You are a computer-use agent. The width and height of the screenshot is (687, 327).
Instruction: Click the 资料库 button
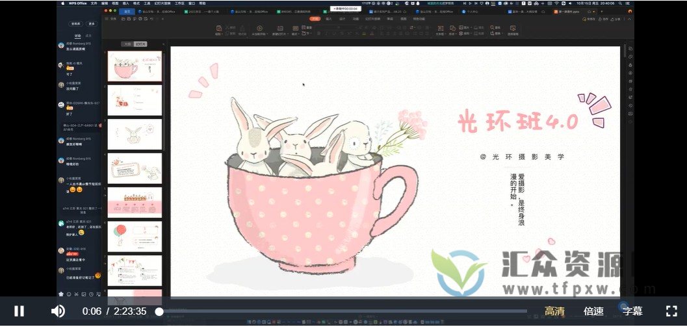[76, 23]
